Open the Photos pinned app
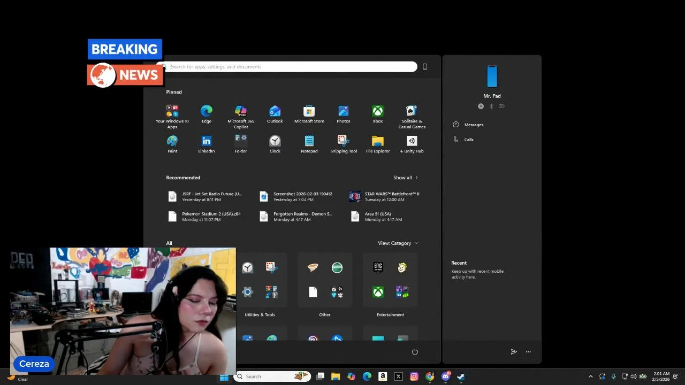The image size is (685, 385). 344,114
